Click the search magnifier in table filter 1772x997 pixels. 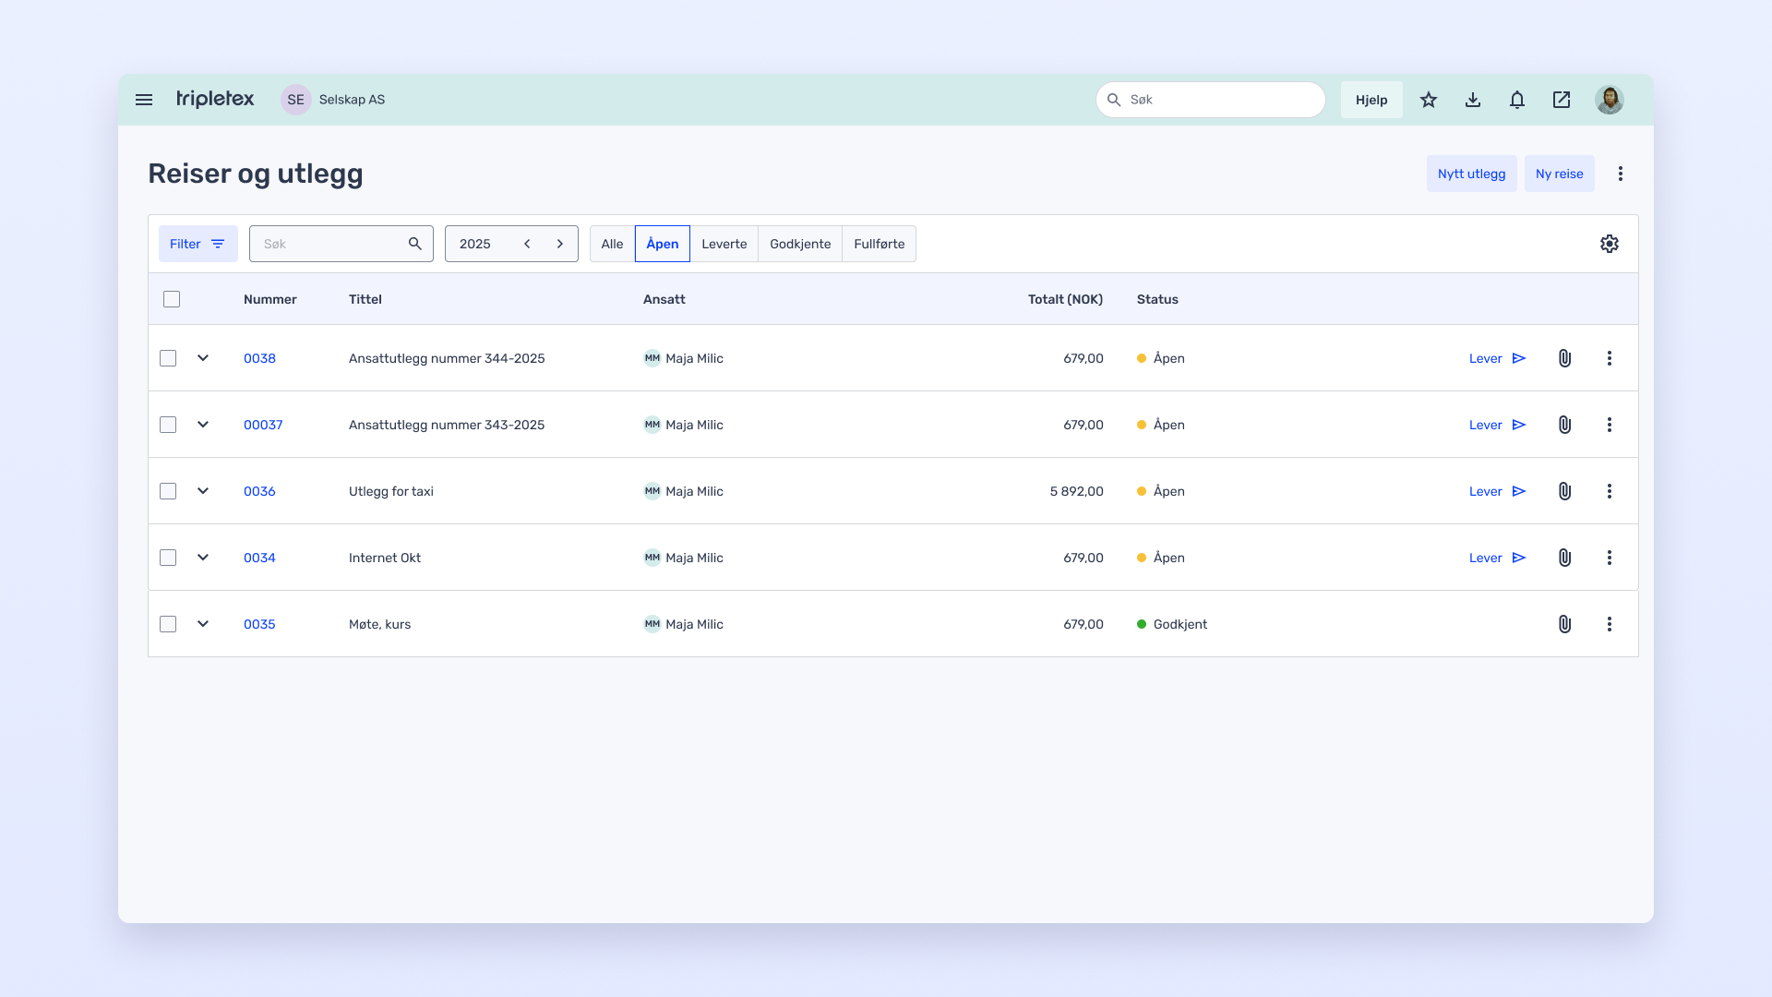(x=415, y=244)
